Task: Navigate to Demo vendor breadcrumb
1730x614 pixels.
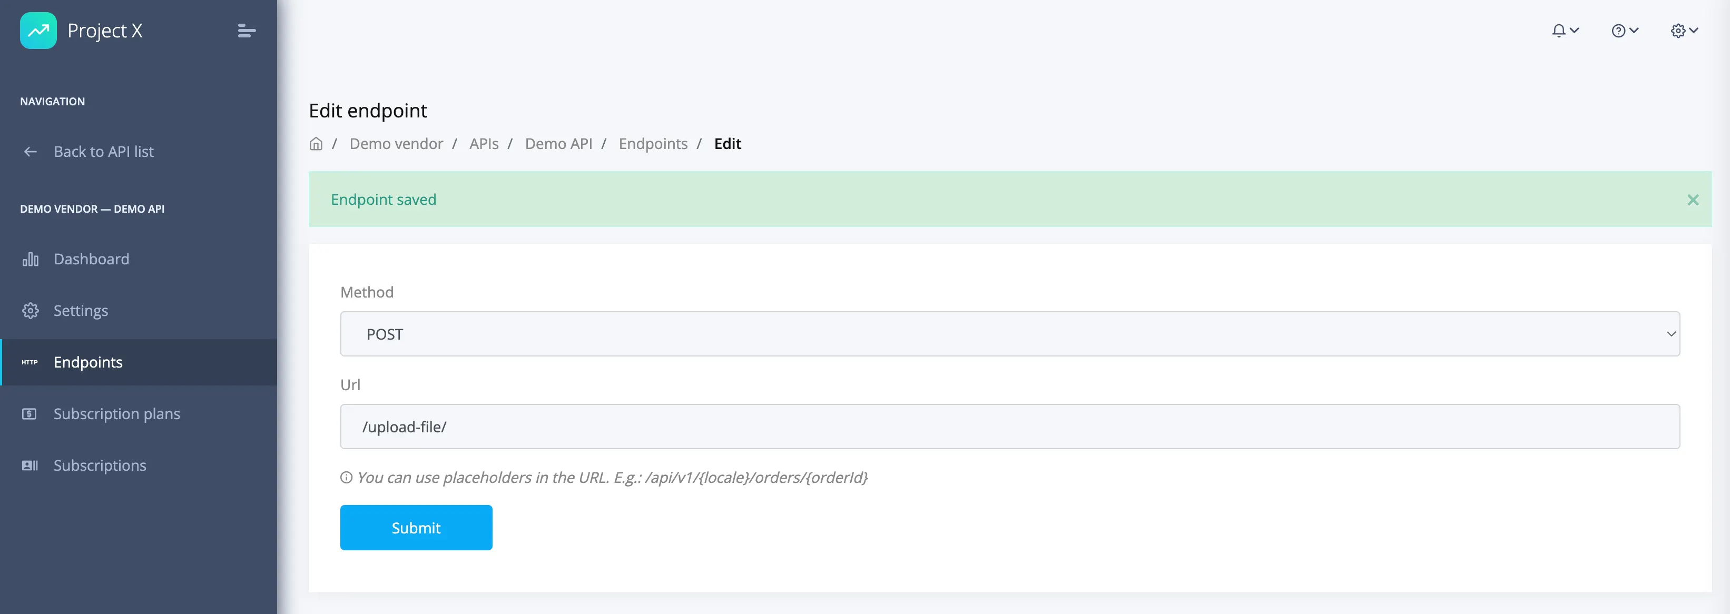Action: click(x=396, y=144)
